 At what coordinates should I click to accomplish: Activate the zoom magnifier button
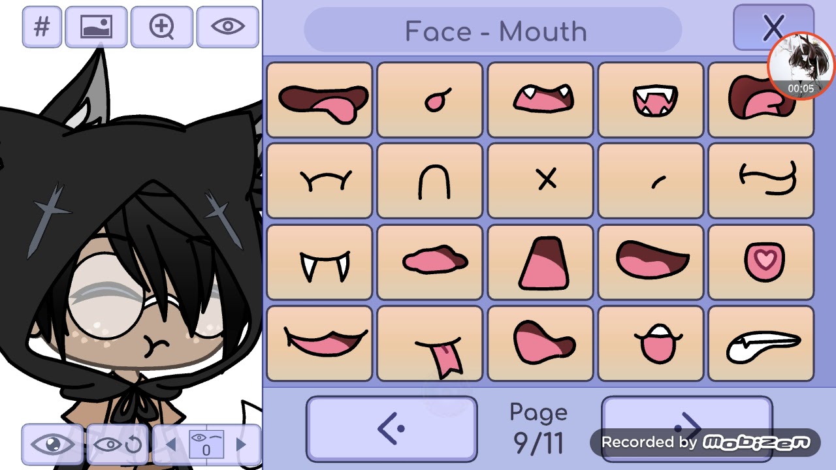pyautogui.click(x=161, y=27)
